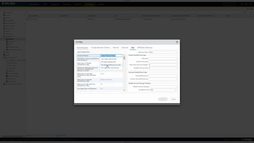Open the Welcome Page dropdown
Screen dimensions: 254x143
[x=163, y=52]
